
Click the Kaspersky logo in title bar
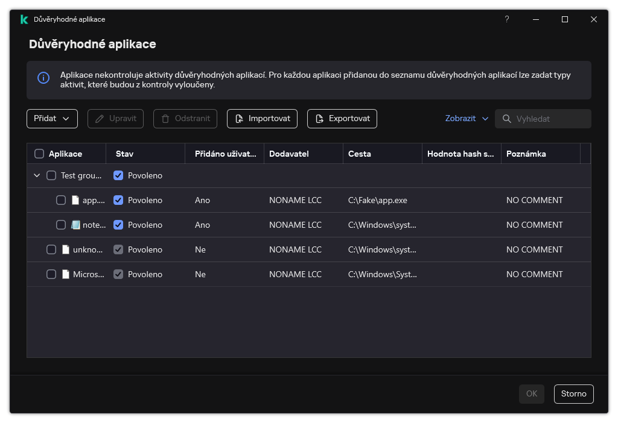point(24,19)
